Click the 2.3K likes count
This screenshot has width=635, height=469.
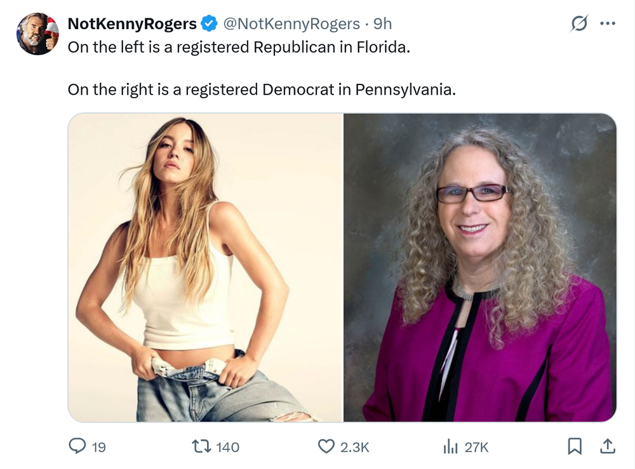coord(354,447)
